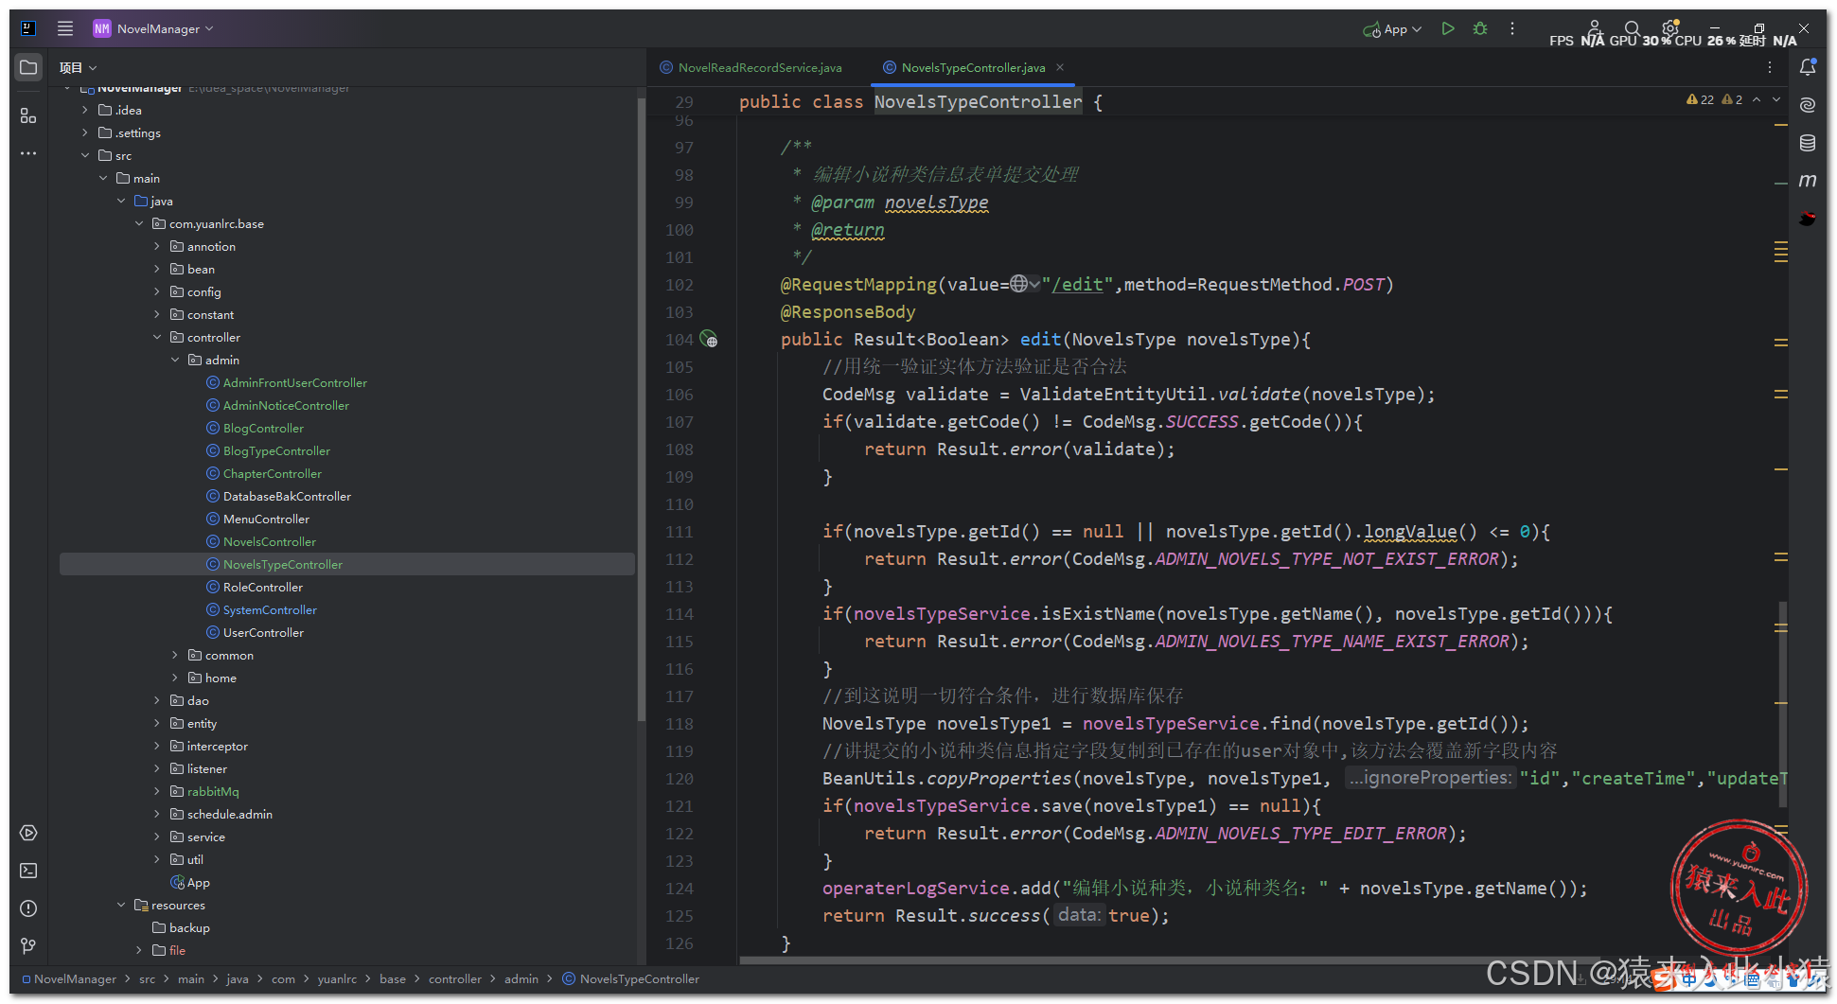The height and width of the screenshot is (1004, 1837).
Task: Click the URL globe icon before /edit
Action: (1018, 284)
